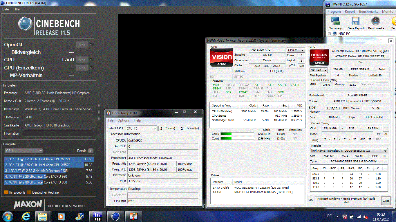Click the Cinebench sphere logo
Viewport: 396px width, 222px height.
point(25,24)
